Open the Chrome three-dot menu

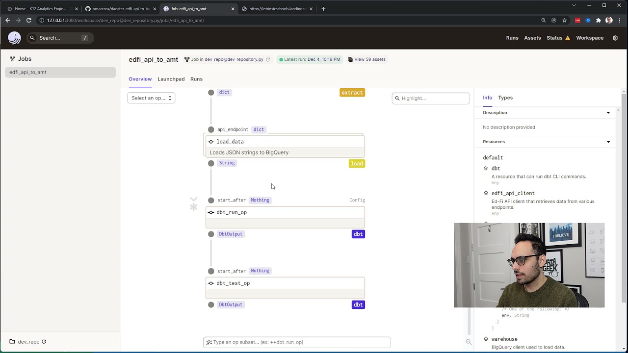(620, 20)
